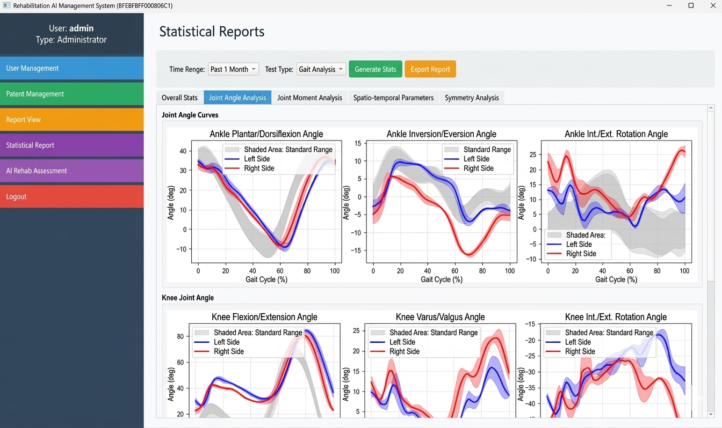Switch to the Symmetry Analysis tab
Screen dimensions: 722x428
[472, 98]
